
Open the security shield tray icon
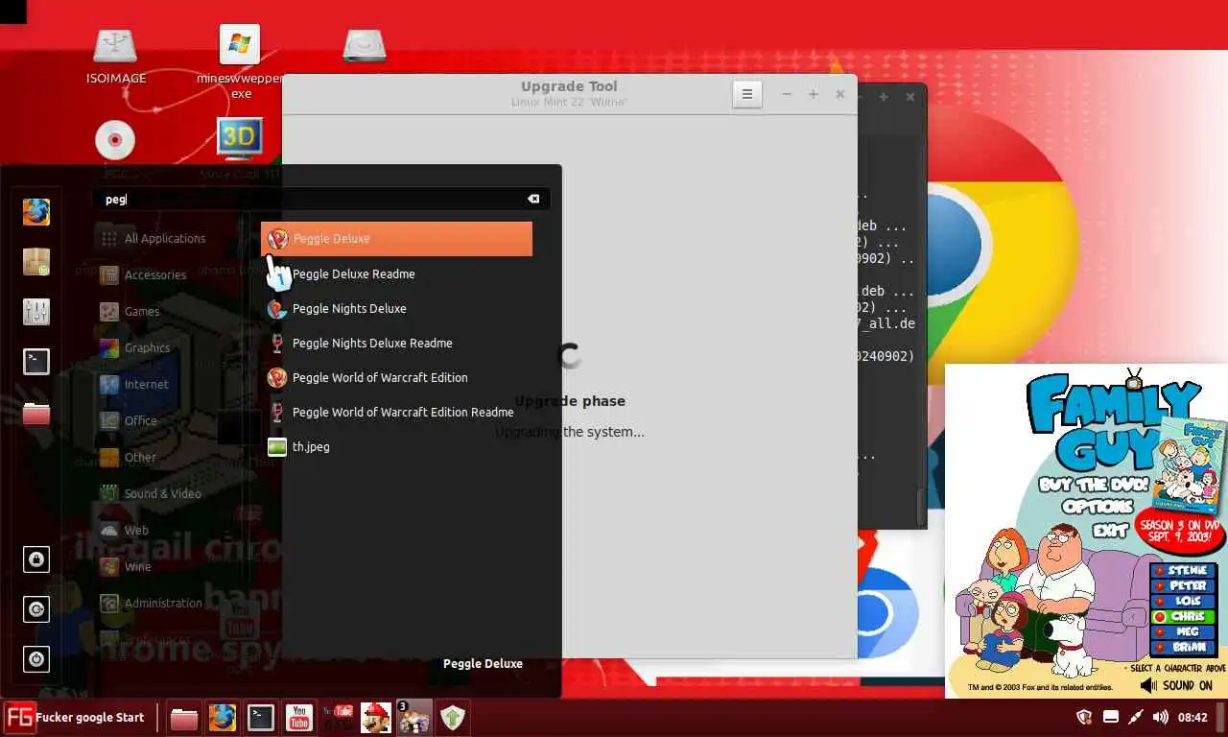tap(1085, 717)
